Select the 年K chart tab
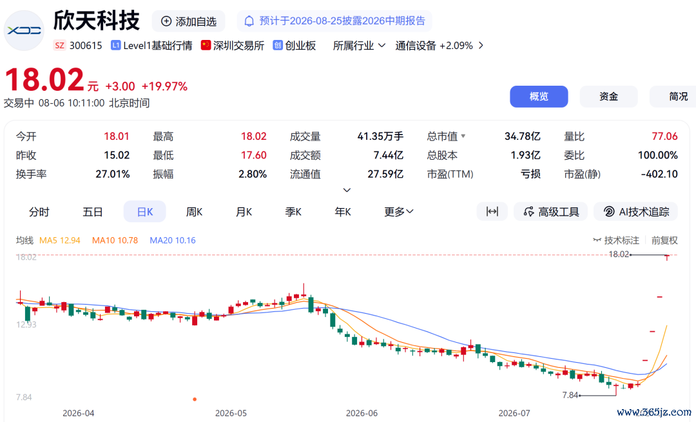696x422 pixels. click(343, 212)
